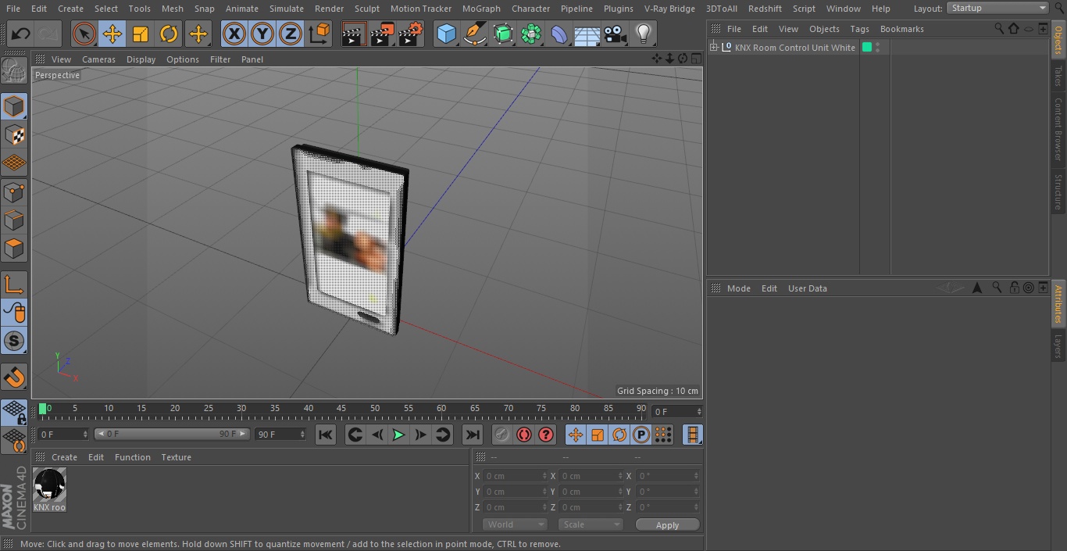Enable the Texture mode checkerboard icon
Image resolution: width=1067 pixels, height=551 pixels.
[x=14, y=134]
